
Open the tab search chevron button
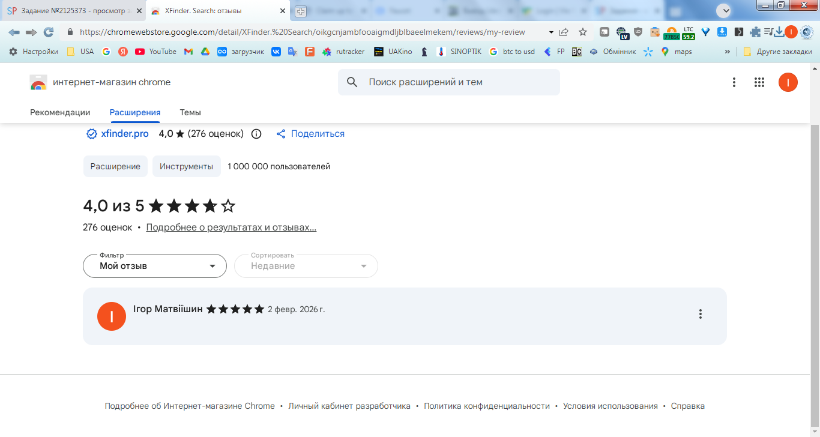pos(724,10)
